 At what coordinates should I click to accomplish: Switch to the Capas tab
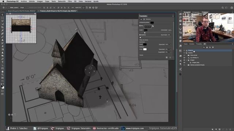[x=185, y=44]
